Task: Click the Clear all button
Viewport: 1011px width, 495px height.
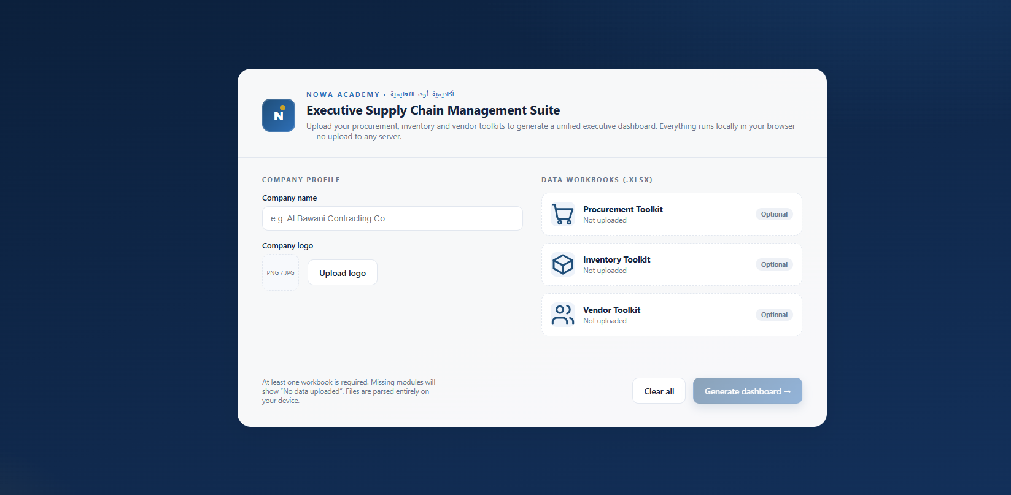Action: (659, 391)
